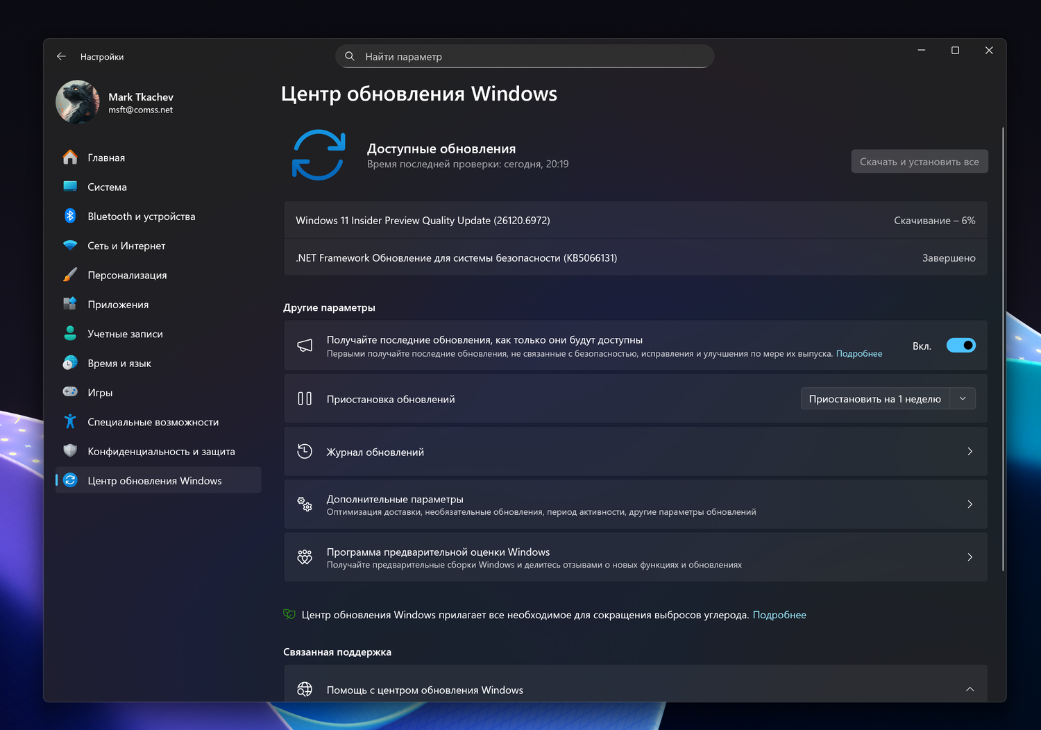
Task: Open Mark Tkachev profile avatar
Action: (x=78, y=102)
